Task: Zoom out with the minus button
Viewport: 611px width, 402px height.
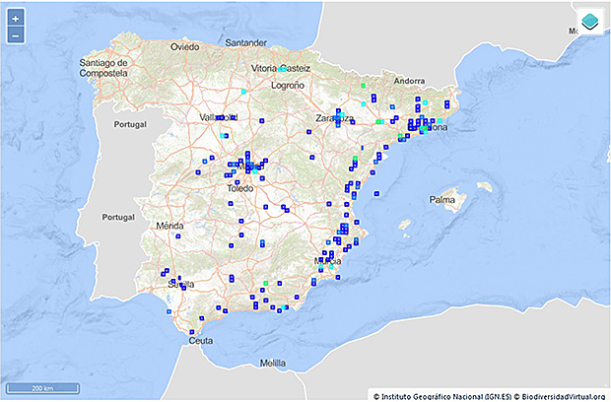Action: pos(16,35)
